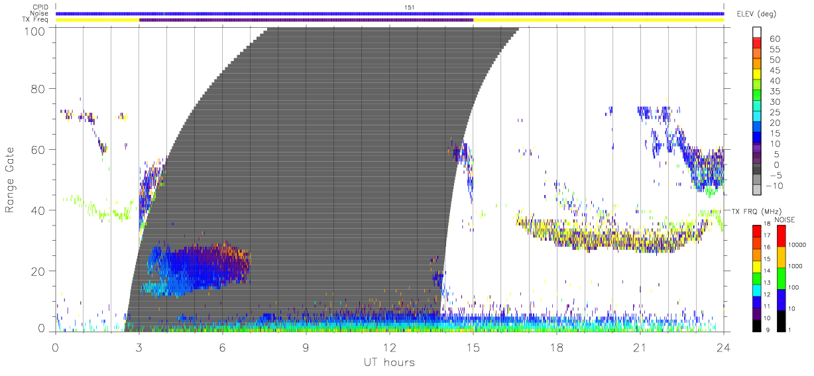Click the red NOISE swatch above 10000

click(781, 235)
